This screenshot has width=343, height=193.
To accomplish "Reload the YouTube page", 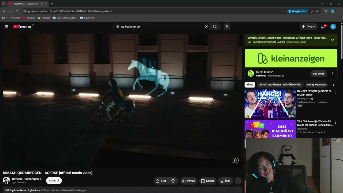I will pyautogui.click(x=17, y=11).
